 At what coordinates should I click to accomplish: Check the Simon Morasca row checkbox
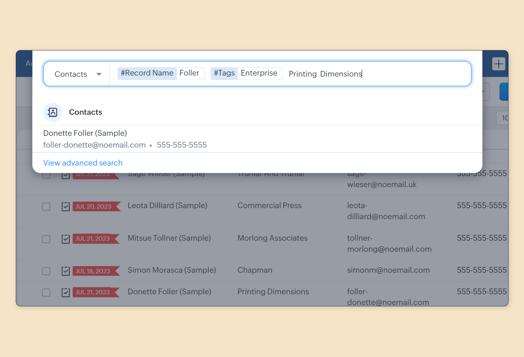[x=46, y=271]
